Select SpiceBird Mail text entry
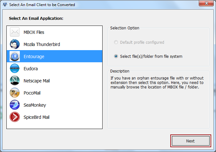Image resolution: width=216 pixels, height=152 pixels. point(36,117)
